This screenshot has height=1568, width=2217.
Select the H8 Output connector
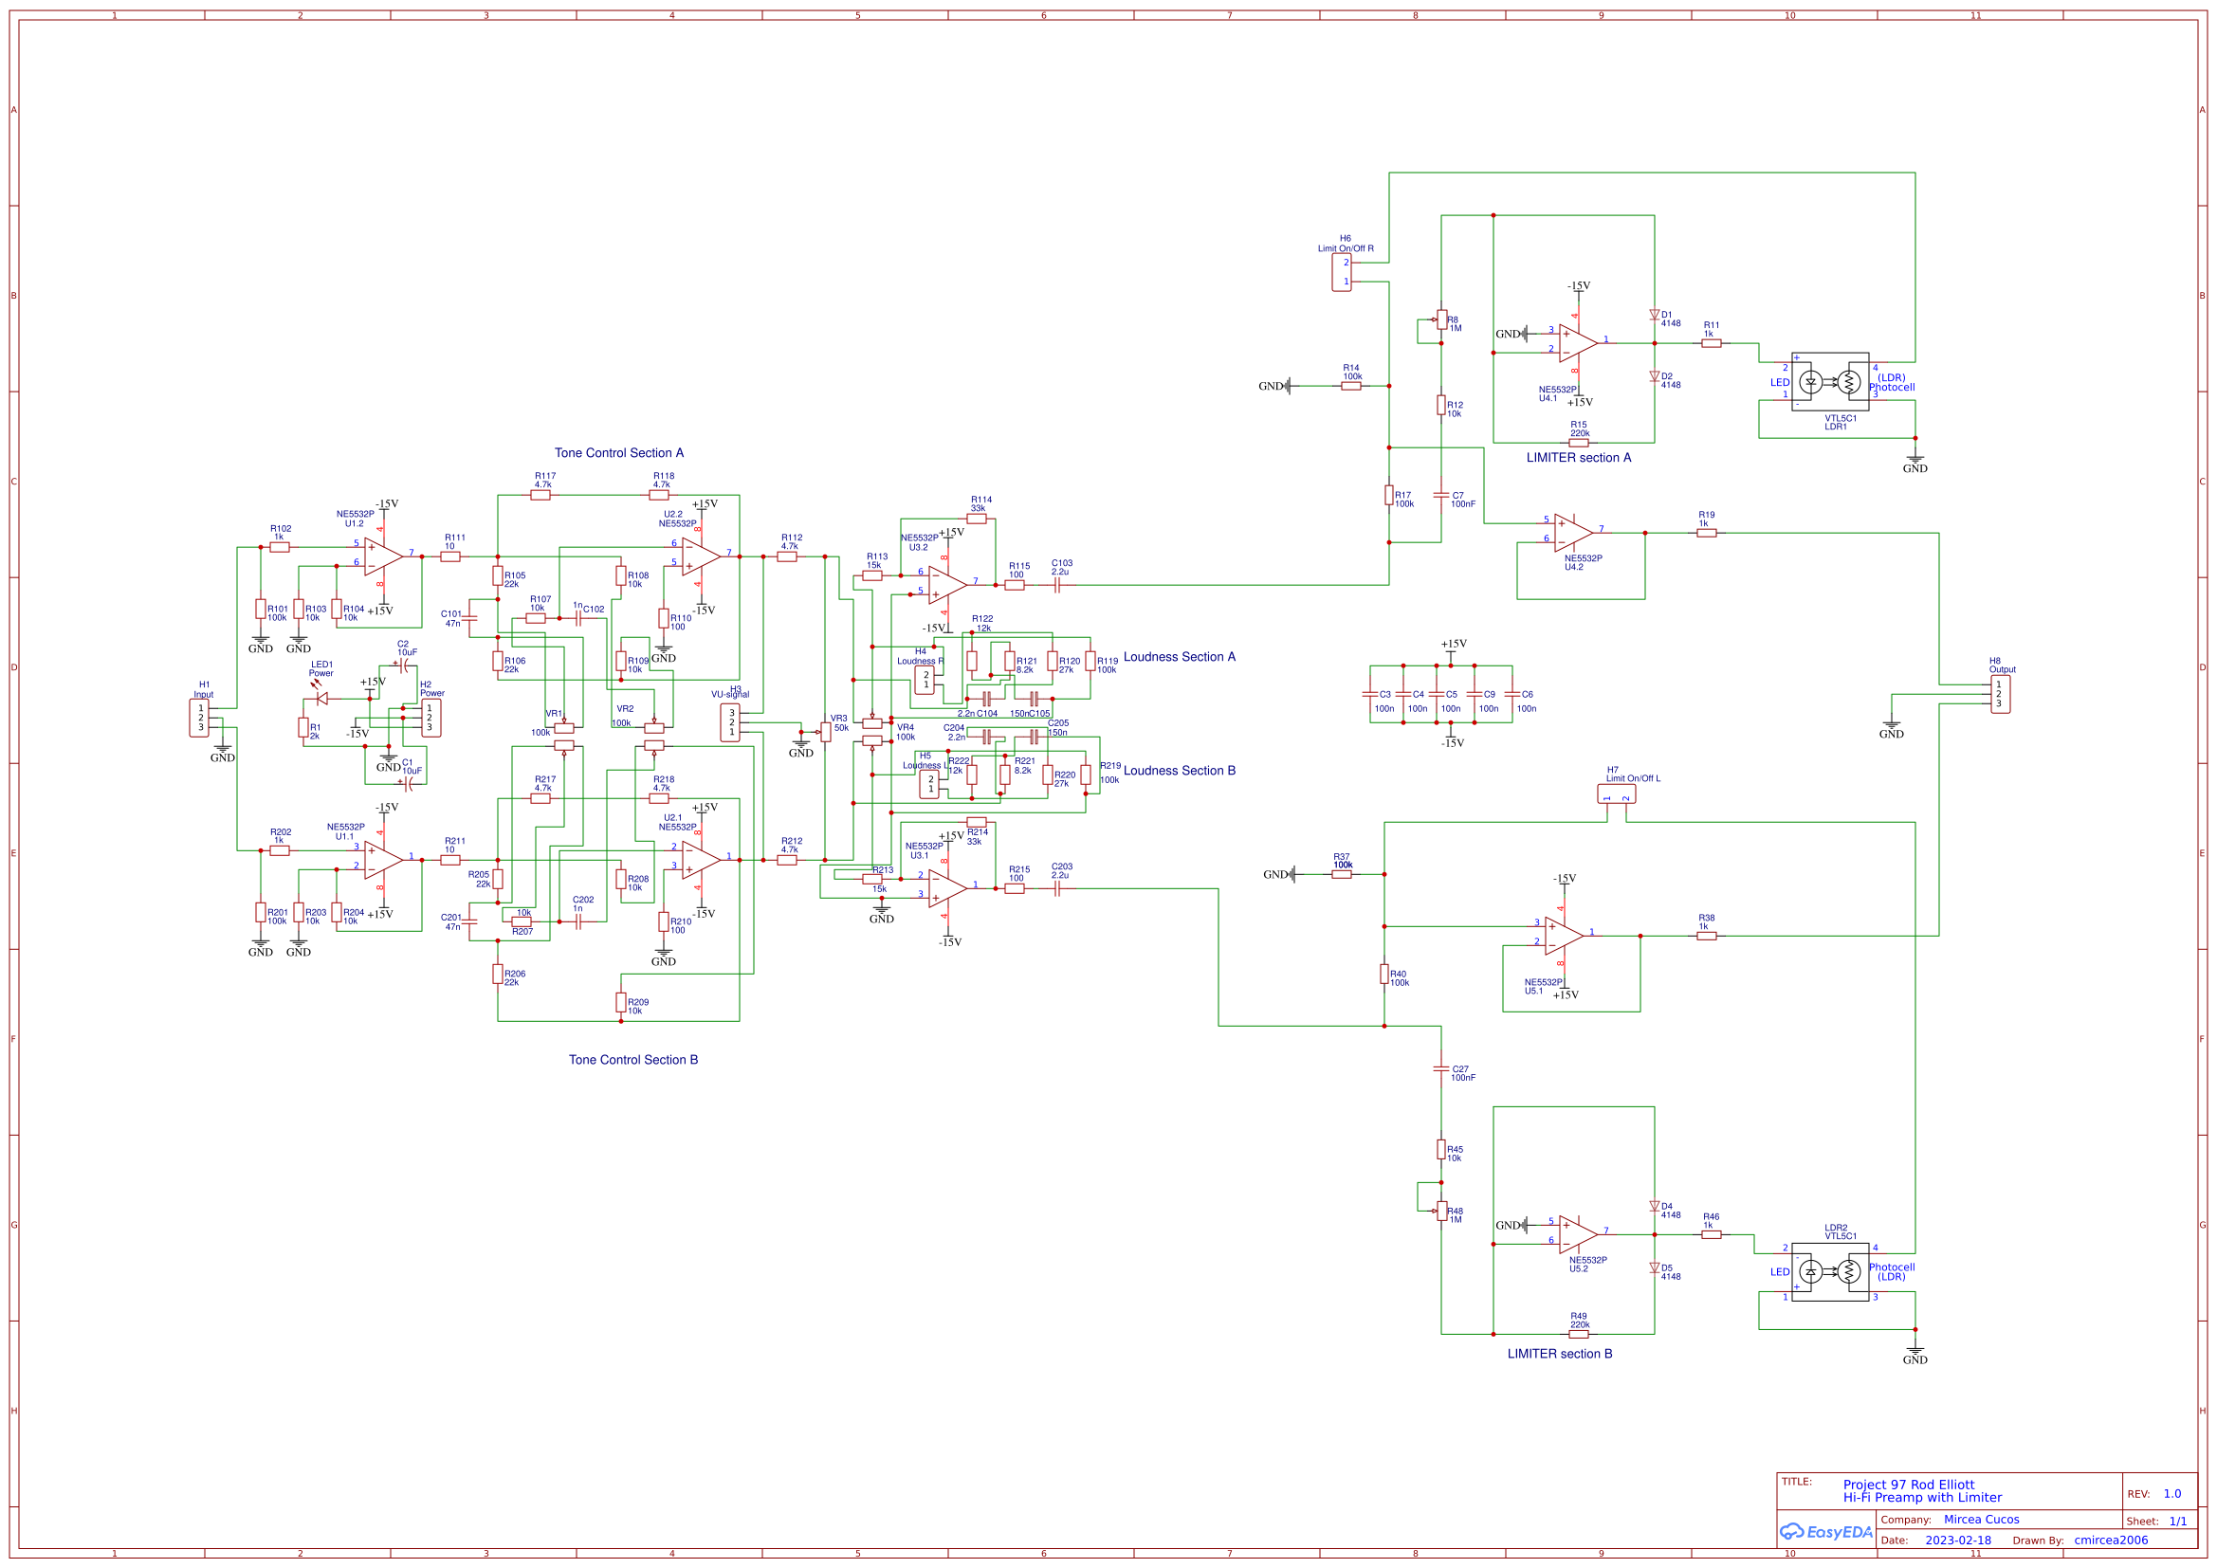(x=2002, y=694)
